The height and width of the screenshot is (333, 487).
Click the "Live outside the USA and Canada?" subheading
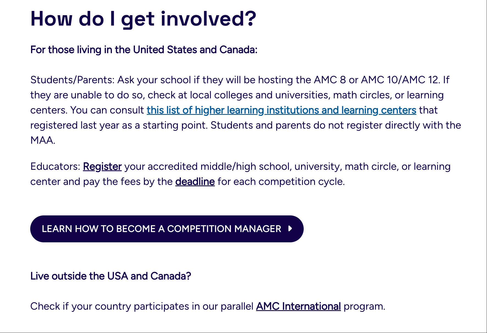110,276
